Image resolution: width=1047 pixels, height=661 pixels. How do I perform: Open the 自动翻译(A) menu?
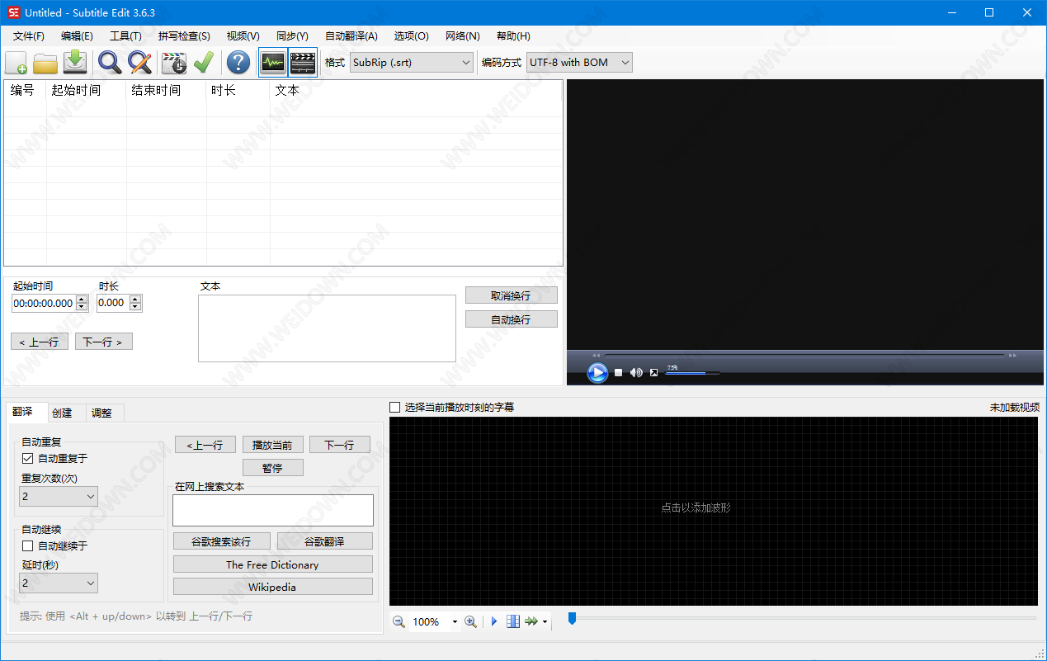click(351, 36)
